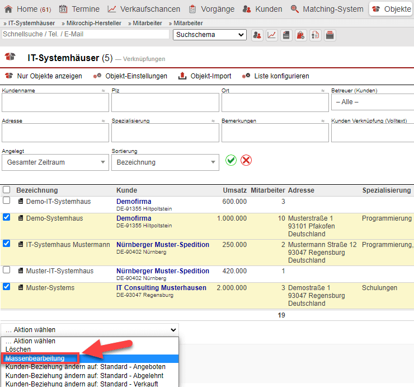Open Liste konfigurieren settings
414x387 pixels.
tap(276, 76)
